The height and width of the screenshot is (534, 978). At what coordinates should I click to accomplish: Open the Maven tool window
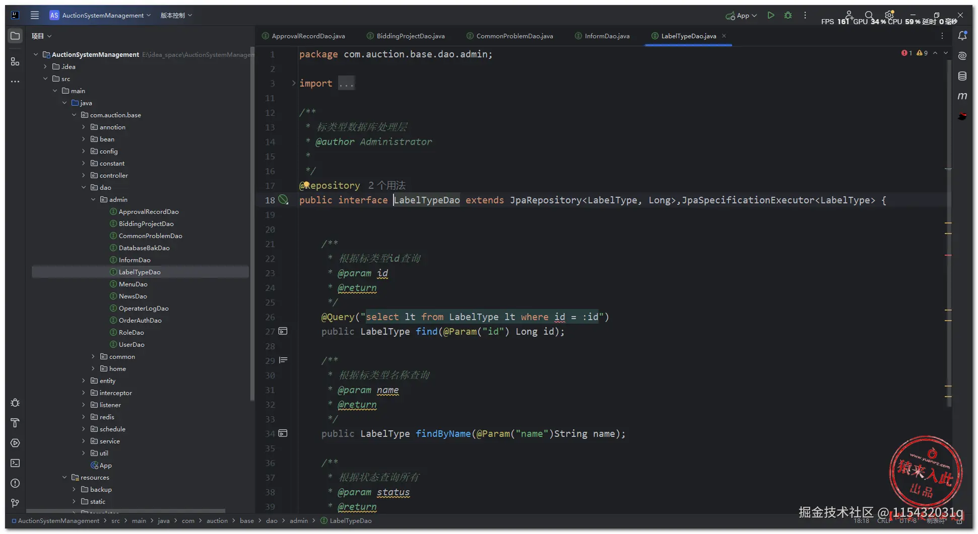pos(962,96)
